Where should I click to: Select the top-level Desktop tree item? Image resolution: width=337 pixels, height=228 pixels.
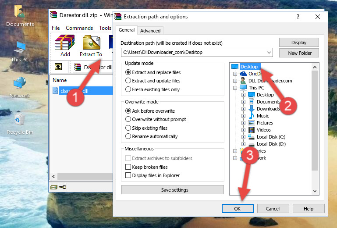249,67
